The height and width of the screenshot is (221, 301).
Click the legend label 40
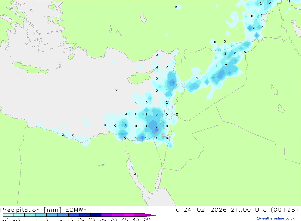click(x=125, y=219)
